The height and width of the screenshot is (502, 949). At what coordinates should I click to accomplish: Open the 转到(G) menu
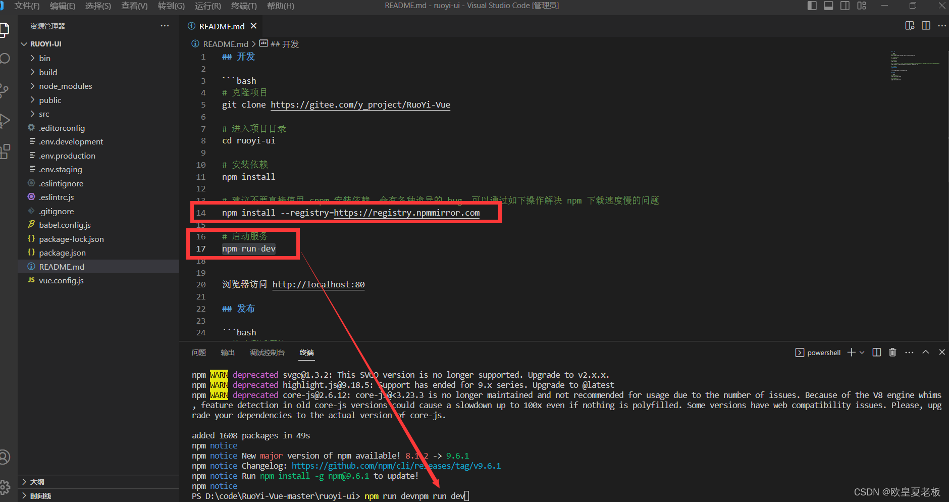pos(171,6)
